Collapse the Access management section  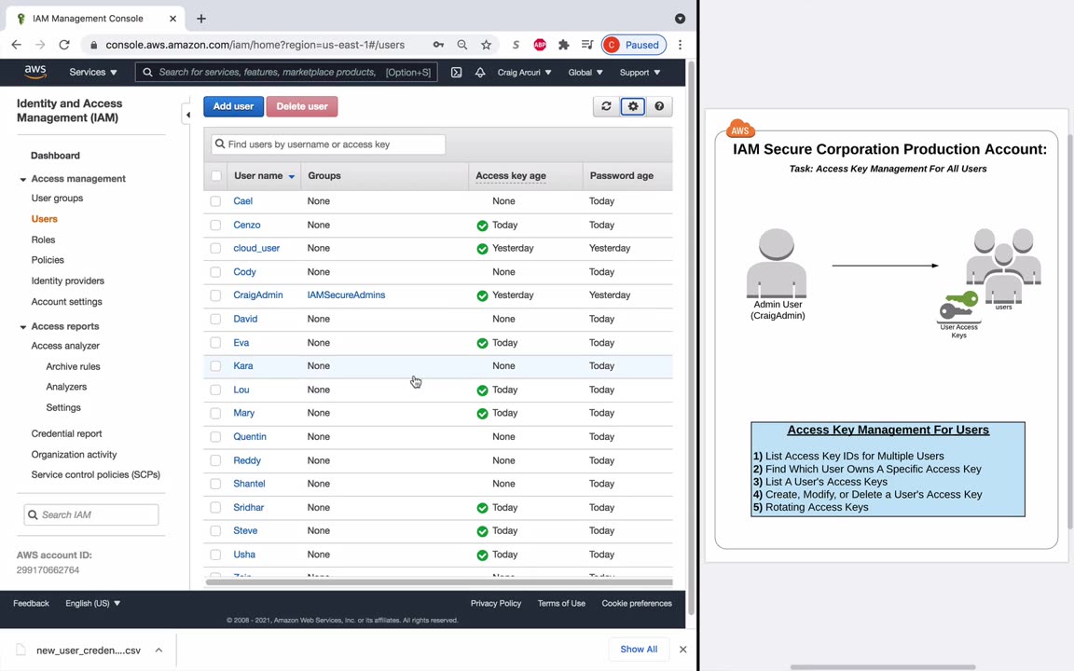(22, 179)
